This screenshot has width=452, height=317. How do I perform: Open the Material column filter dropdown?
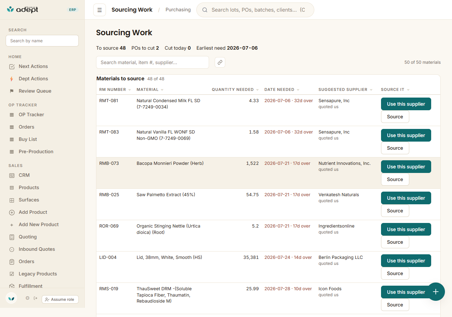[162, 90]
